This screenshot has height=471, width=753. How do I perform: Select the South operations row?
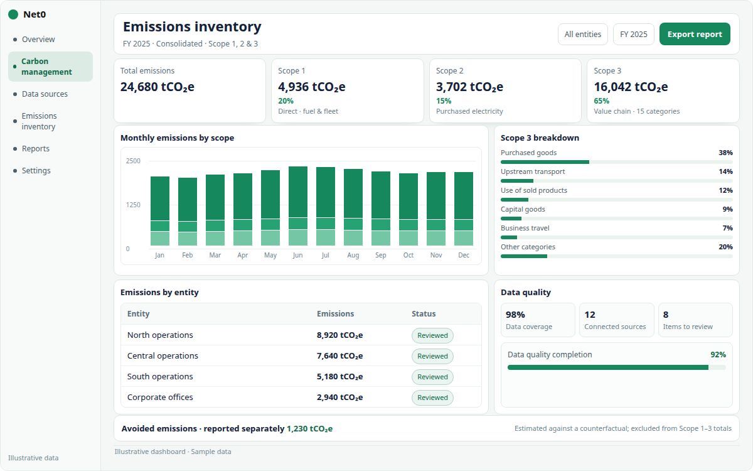(x=301, y=376)
